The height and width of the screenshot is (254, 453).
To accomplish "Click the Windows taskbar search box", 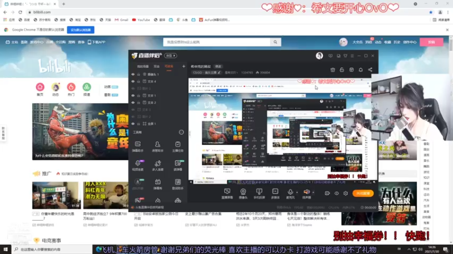I will [52, 249].
